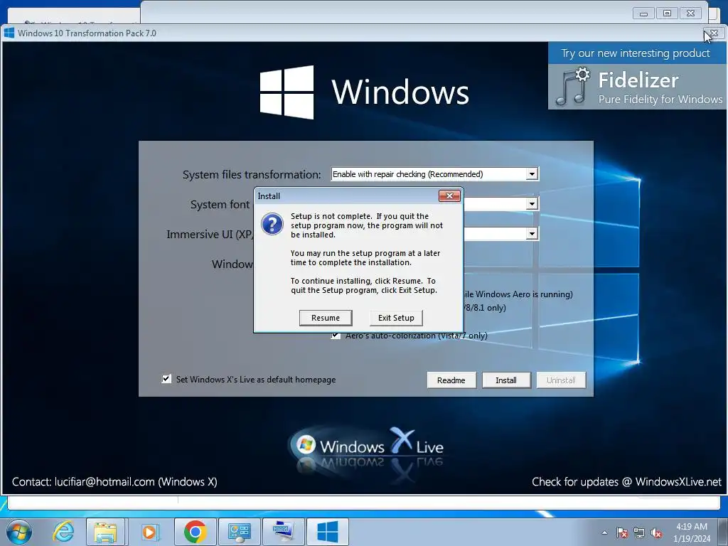Click Exit Setup in the Install dialog
728x546 pixels.
coord(396,318)
